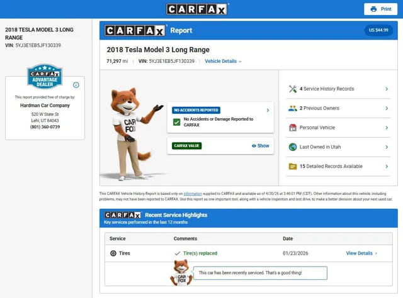Click dealer phone number (801) 360-0739
The image size is (403, 298).
click(x=45, y=127)
